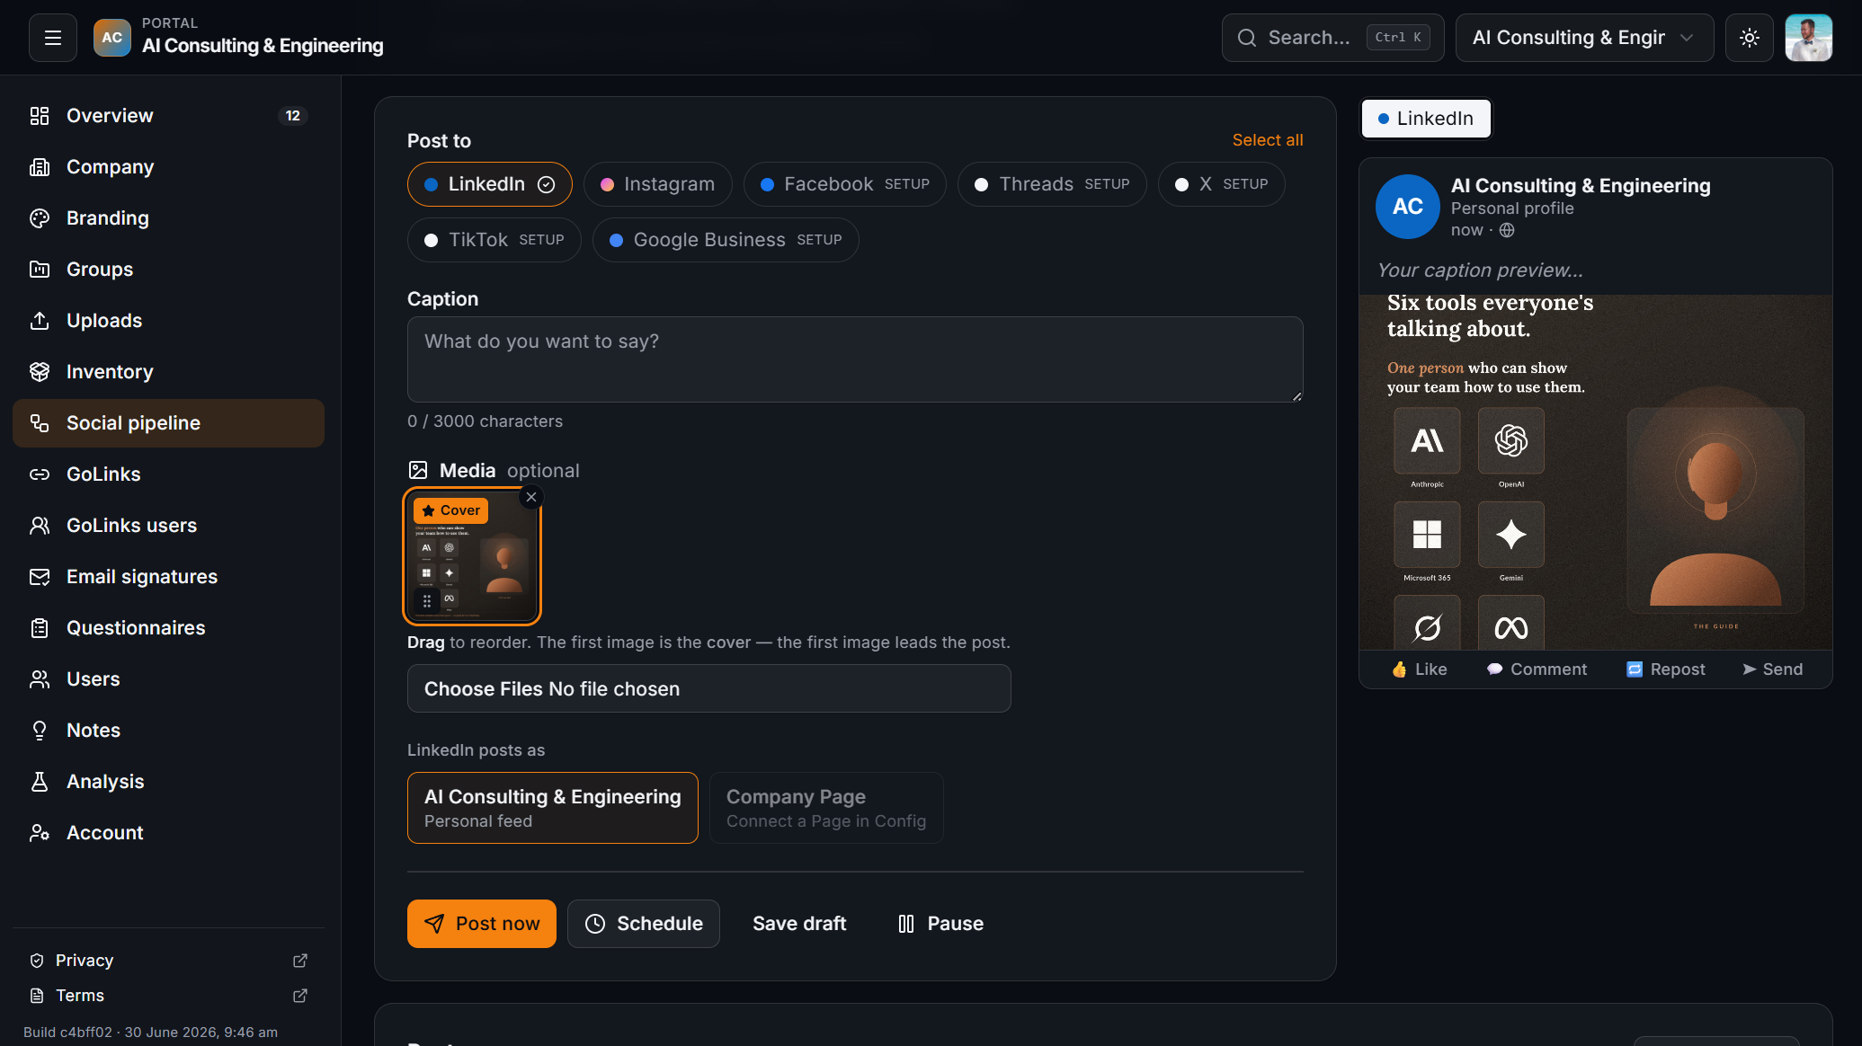Click into the Caption text area
This screenshot has height=1046, width=1862.
point(855,359)
